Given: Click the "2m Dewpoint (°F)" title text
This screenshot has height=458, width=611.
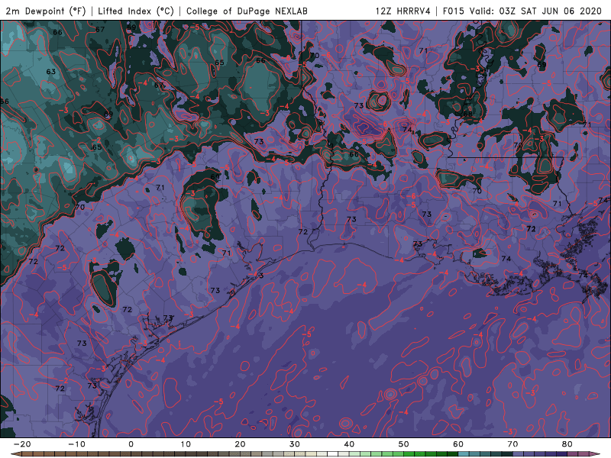Looking at the screenshot, I should pyautogui.click(x=46, y=11).
